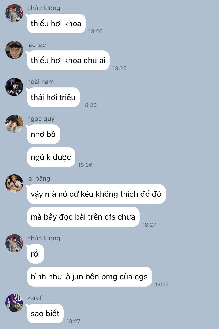Tap the 'ngủ k được' message
The width and height of the screenshot is (219, 329).
pyautogui.click(x=51, y=157)
